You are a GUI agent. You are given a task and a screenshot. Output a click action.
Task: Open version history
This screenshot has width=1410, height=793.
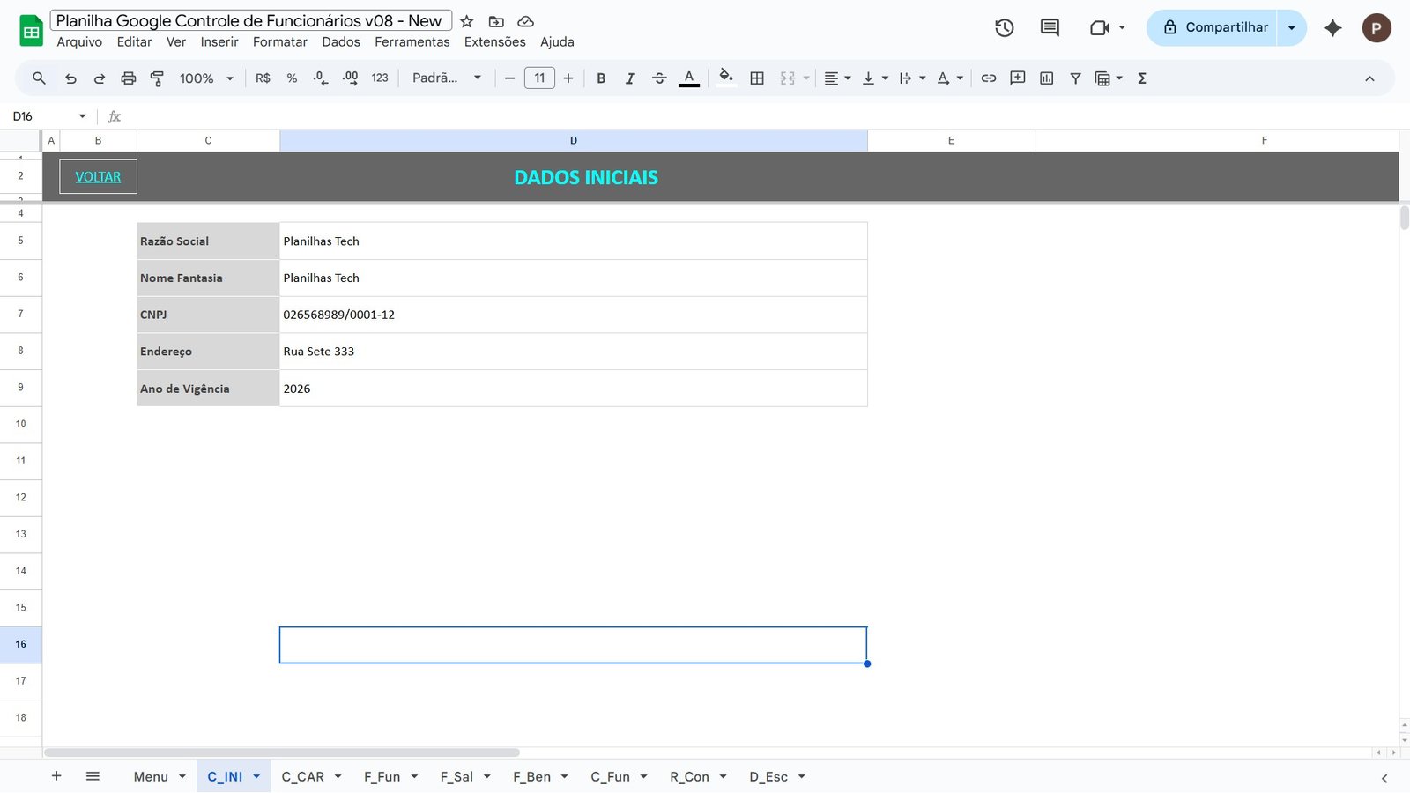(1004, 27)
